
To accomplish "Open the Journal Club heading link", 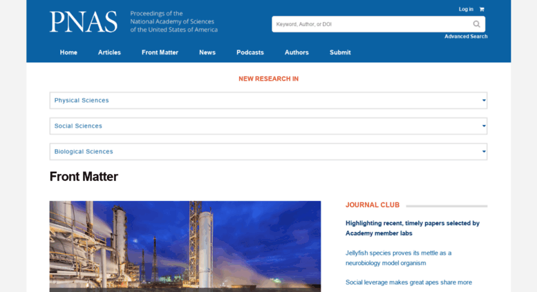I will [373, 205].
